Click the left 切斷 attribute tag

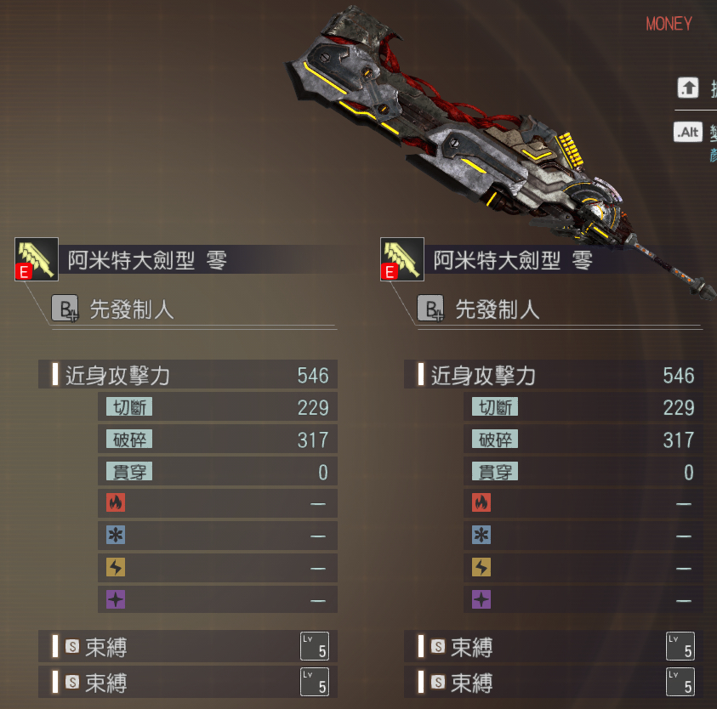tap(129, 407)
